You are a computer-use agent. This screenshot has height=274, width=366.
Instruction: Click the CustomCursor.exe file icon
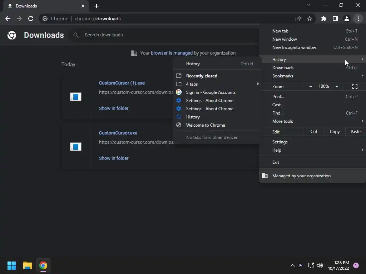[76, 147]
